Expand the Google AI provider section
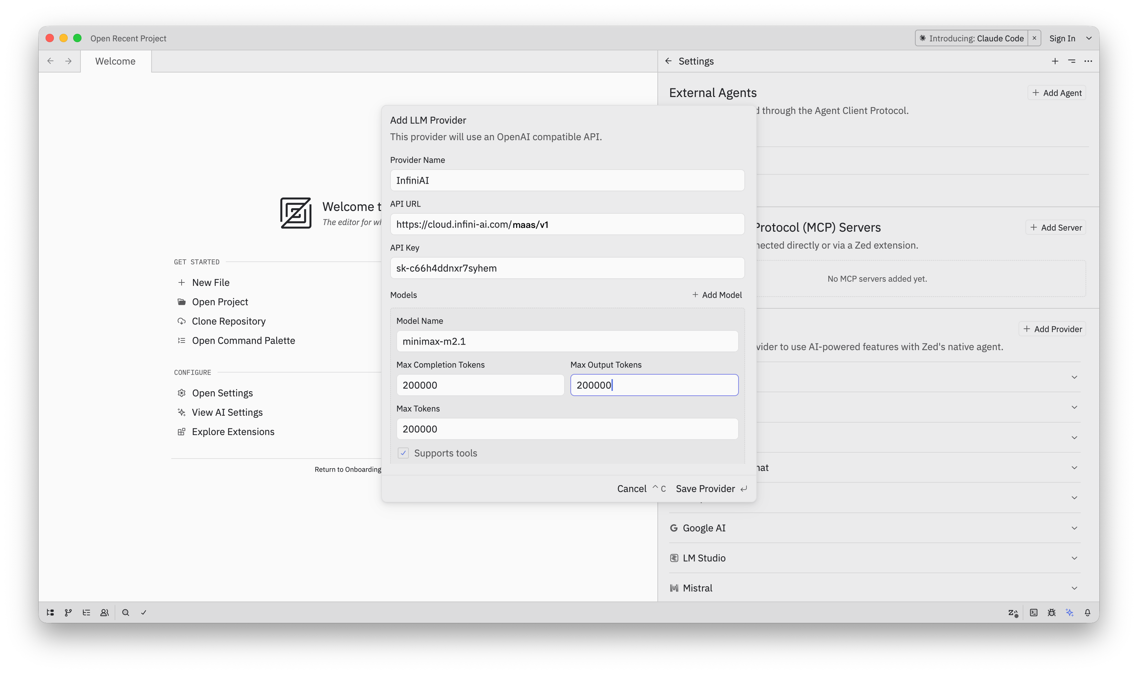Screen dimensions: 1138x674 coord(1074,528)
